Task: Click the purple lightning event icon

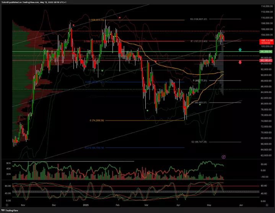Action: tap(224, 156)
